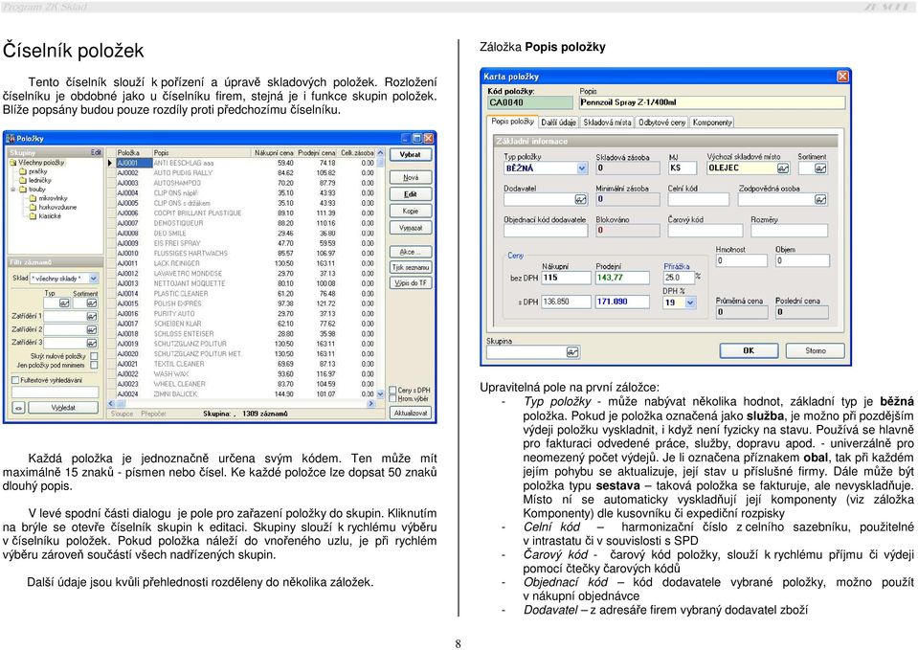Select the Všechny položky root folder
Screen dimensions: 918x650
37,162
